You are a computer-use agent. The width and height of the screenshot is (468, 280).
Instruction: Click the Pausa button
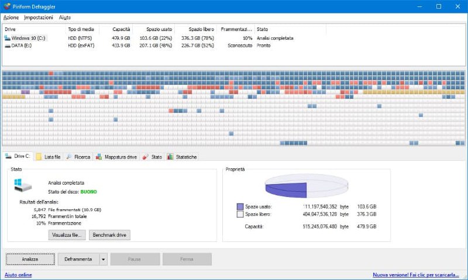tap(135, 259)
